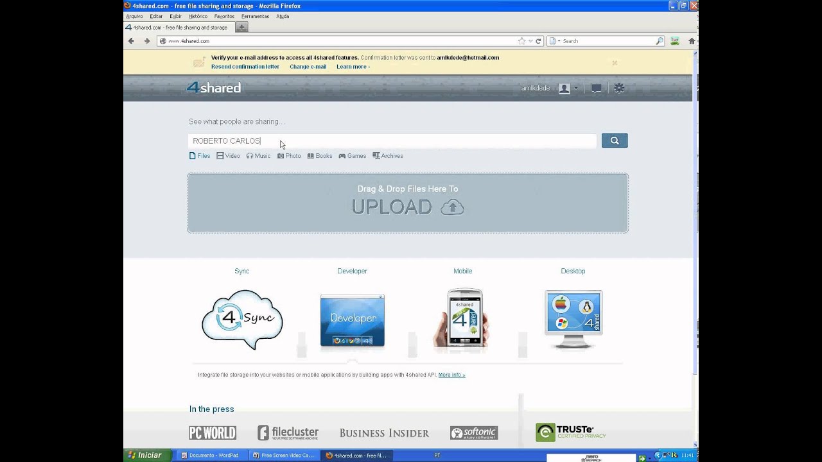
Task: Click the green arrow on Nero search bar
Action: [x=642, y=458]
